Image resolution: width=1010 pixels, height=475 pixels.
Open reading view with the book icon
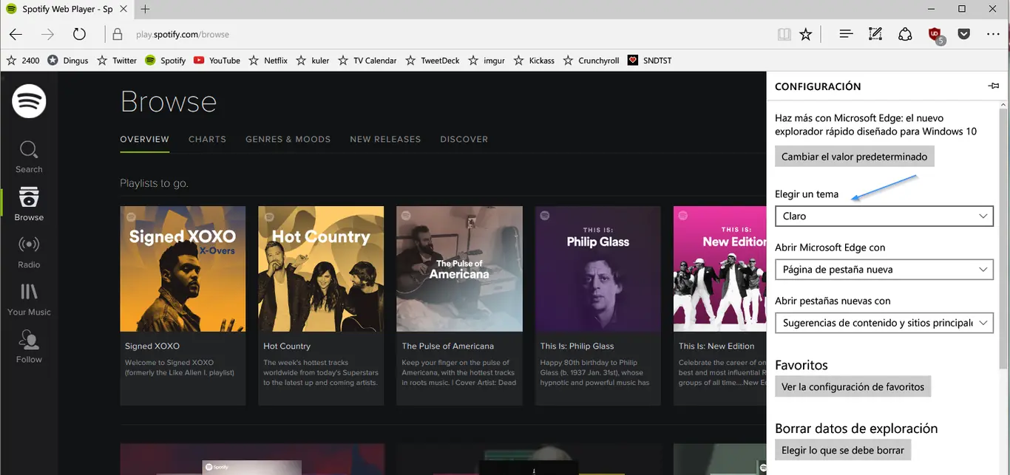(x=784, y=34)
